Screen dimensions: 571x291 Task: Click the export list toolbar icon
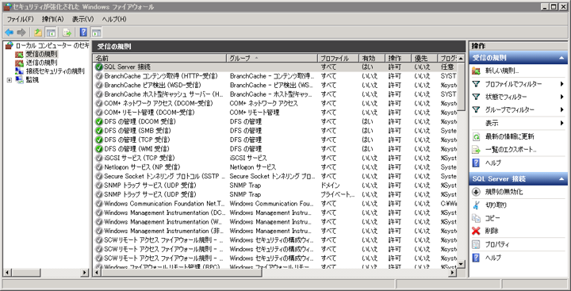[67, 33]
